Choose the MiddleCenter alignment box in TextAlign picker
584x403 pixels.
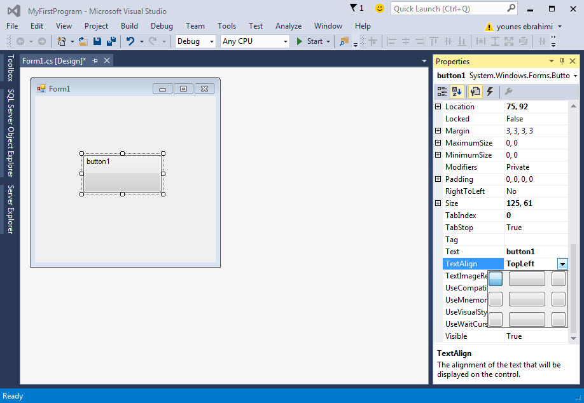pyautogui.click(x=527, y=299)
